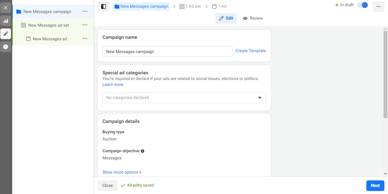Exit the editor using the X icon
Screen dimensions: 388x194
coord(6,8)
